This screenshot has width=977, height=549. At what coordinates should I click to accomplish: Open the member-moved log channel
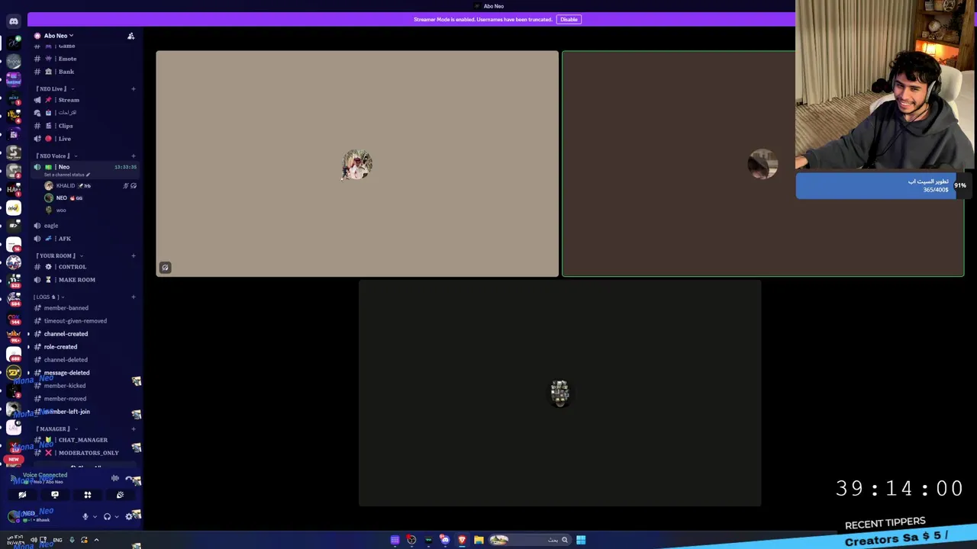(x=84, y=399)
